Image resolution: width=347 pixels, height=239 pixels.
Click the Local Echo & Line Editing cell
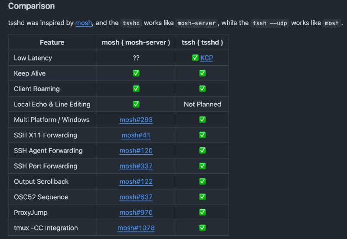(x=52, y=104)
